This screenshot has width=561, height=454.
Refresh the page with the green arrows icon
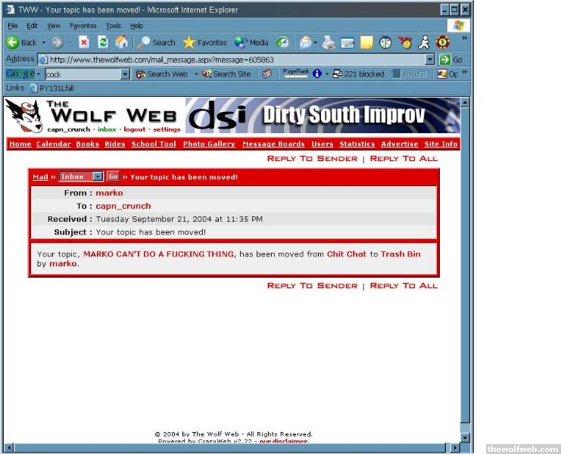[x=103, y=42]
